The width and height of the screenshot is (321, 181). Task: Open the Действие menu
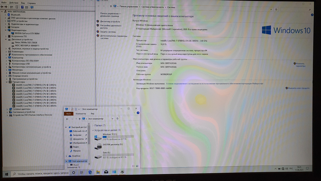pos(14,3)
